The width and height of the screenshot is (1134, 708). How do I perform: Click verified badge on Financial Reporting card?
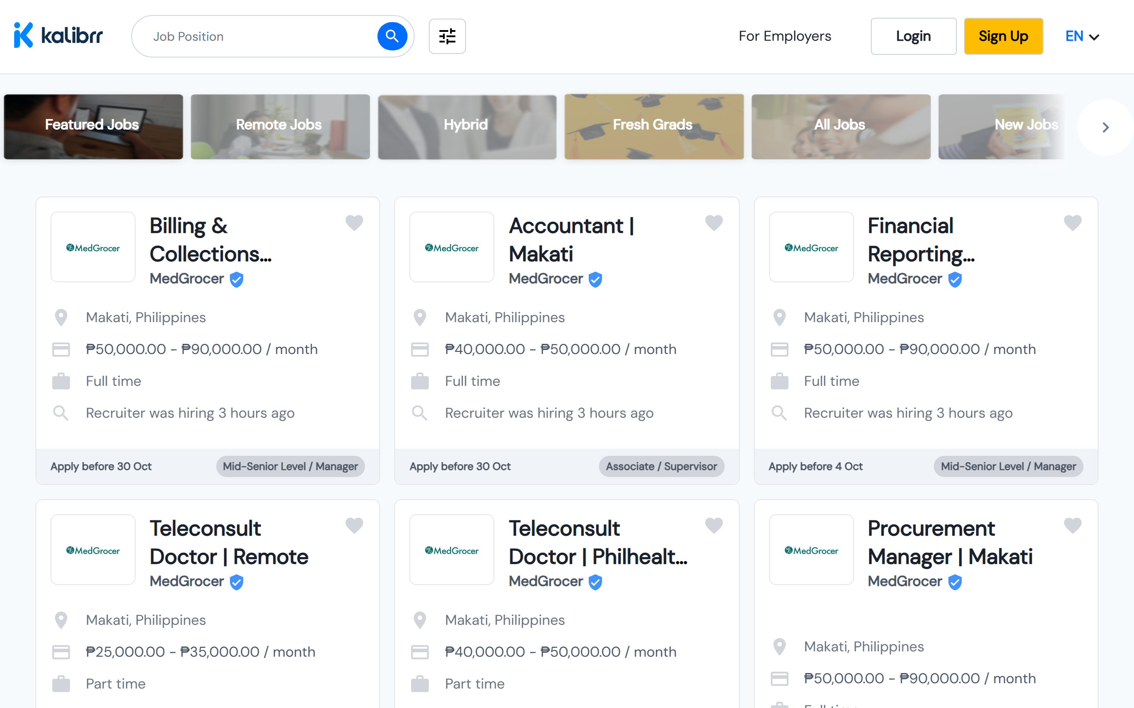[x=955, y=280]
